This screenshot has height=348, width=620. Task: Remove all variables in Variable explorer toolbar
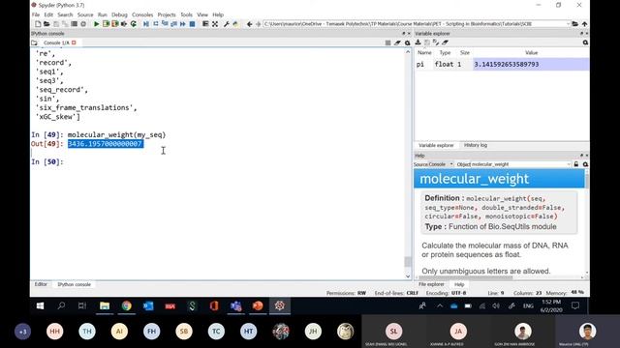446,43
